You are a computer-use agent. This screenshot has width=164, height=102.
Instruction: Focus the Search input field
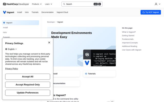(x=82, y=4)
